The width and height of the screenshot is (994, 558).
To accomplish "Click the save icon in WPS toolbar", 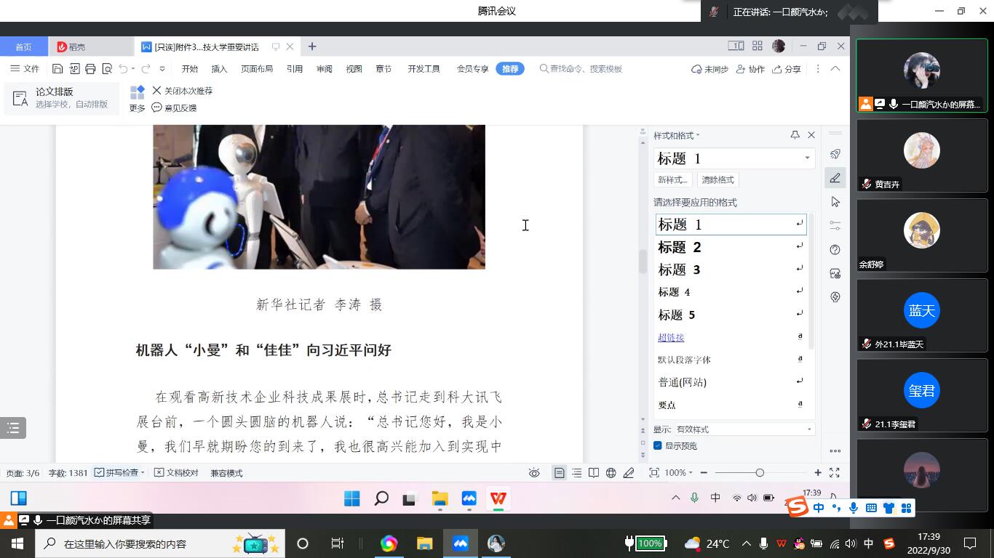I will [57, 69].
